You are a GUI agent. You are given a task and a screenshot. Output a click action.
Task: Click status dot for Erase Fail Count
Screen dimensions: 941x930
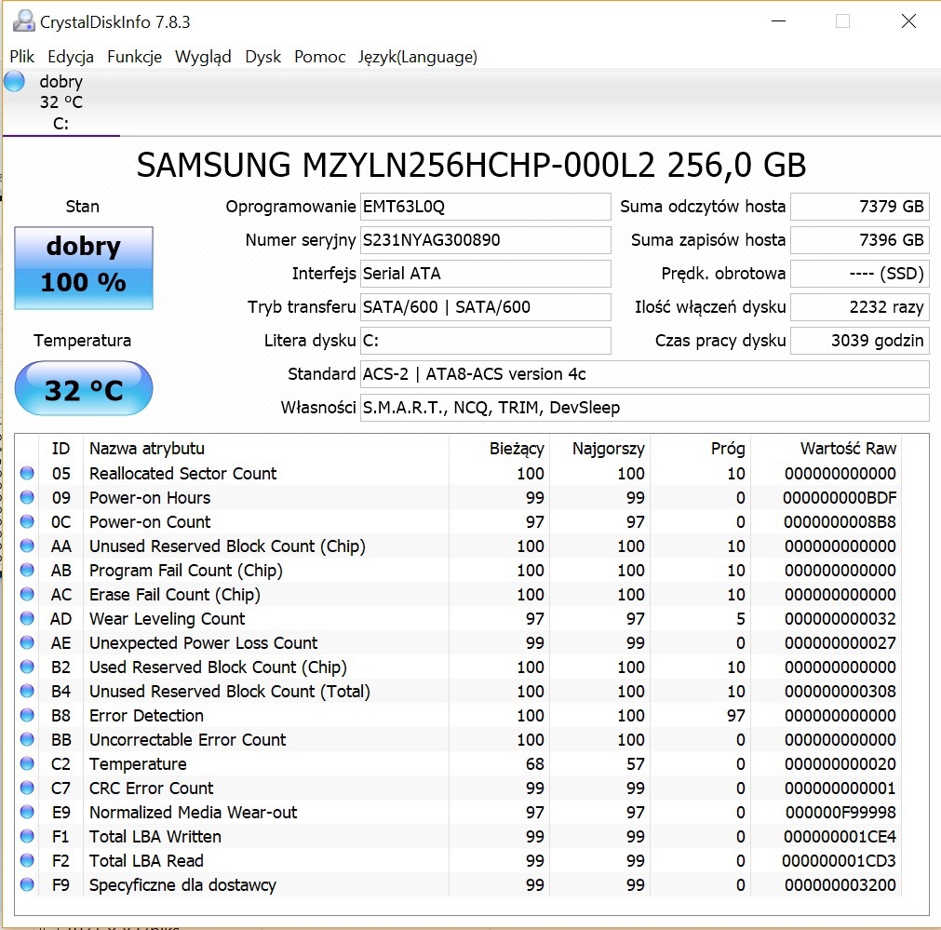click(27, 594)
